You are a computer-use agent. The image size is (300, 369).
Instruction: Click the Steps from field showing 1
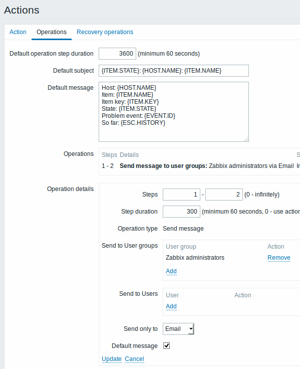181,195
